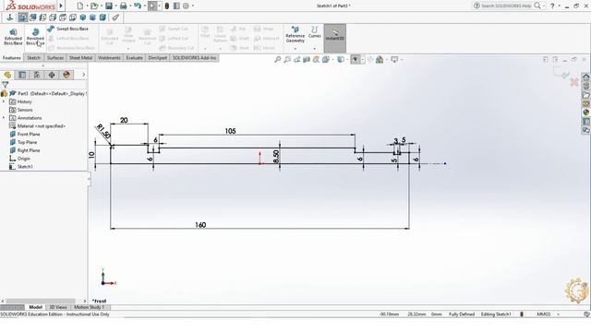
Task: Open the Curves dropdown arrow
Action: click(x=314, y=49)
